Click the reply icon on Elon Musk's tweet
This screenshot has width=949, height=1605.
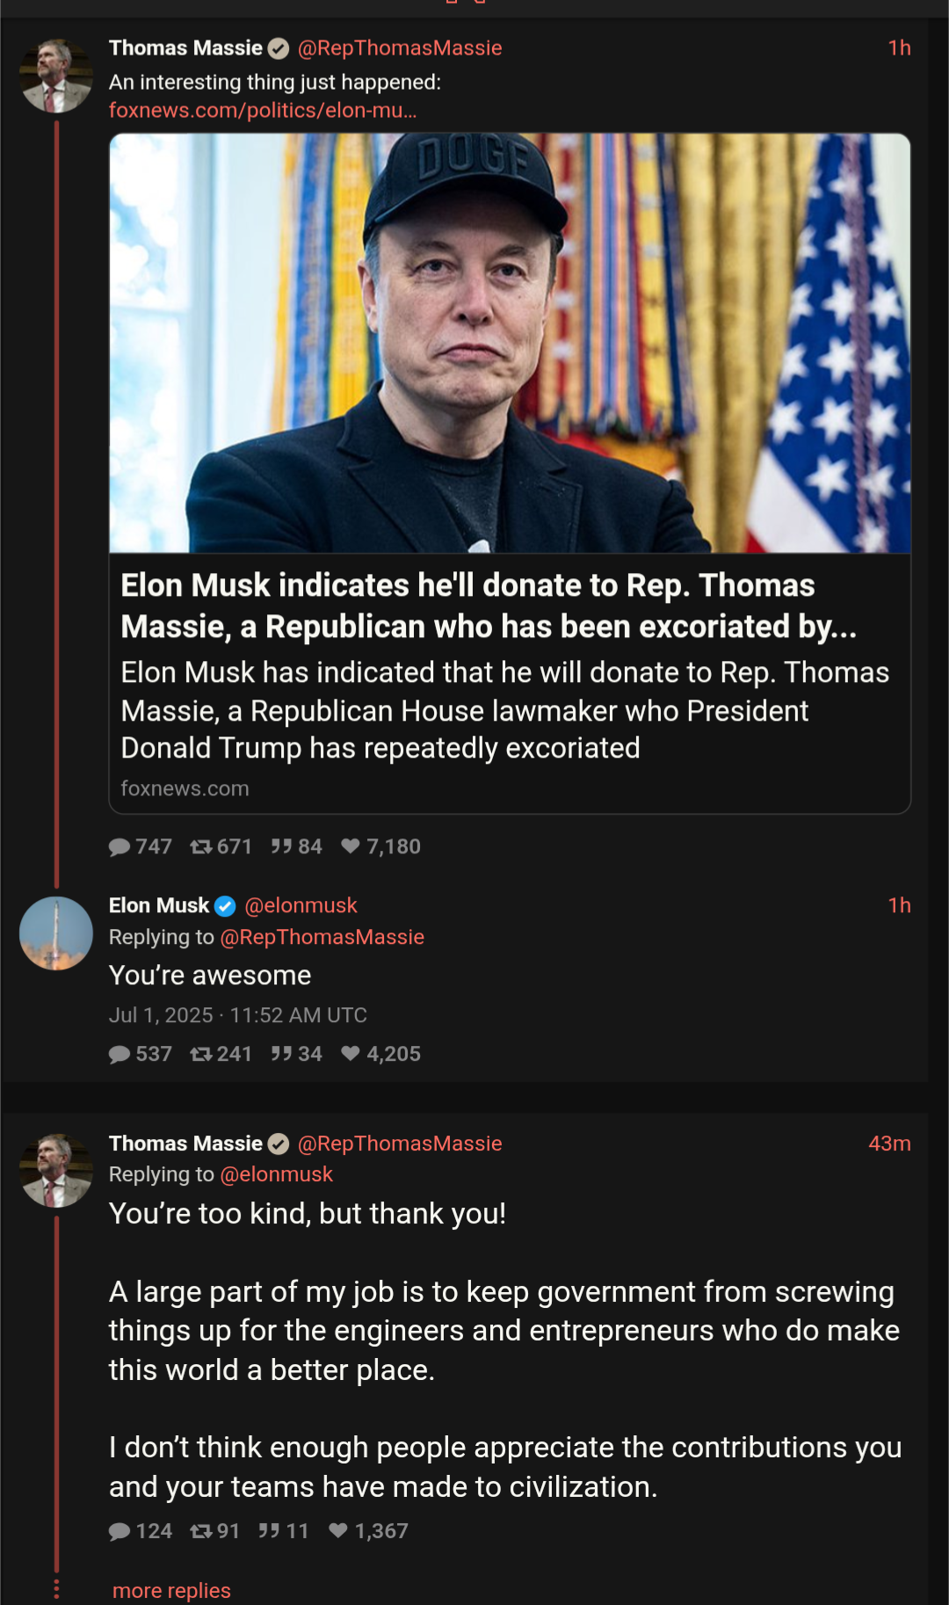[x=120, y=1054]
